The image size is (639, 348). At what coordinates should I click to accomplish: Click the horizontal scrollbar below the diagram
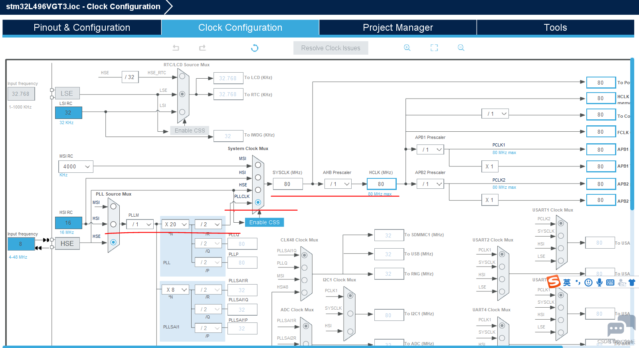pyautogui.click(x=283, y=346)
